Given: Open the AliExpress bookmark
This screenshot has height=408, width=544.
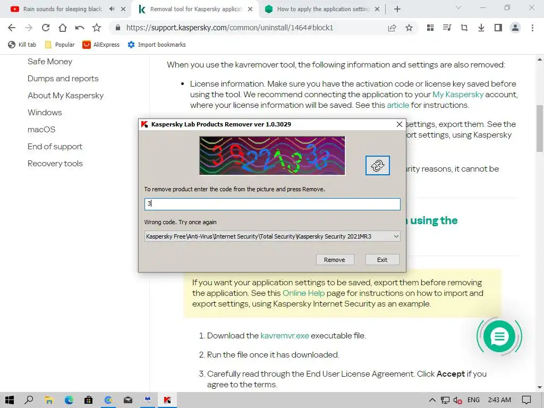Looking at the screenshot, I should pyautogui.click(x=101, y=45).
